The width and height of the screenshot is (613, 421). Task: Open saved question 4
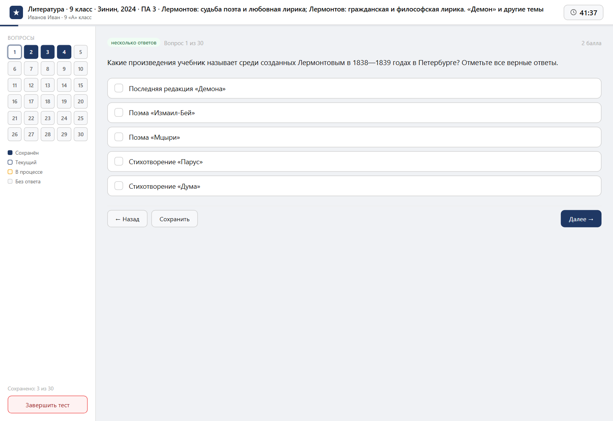(64, 52)
